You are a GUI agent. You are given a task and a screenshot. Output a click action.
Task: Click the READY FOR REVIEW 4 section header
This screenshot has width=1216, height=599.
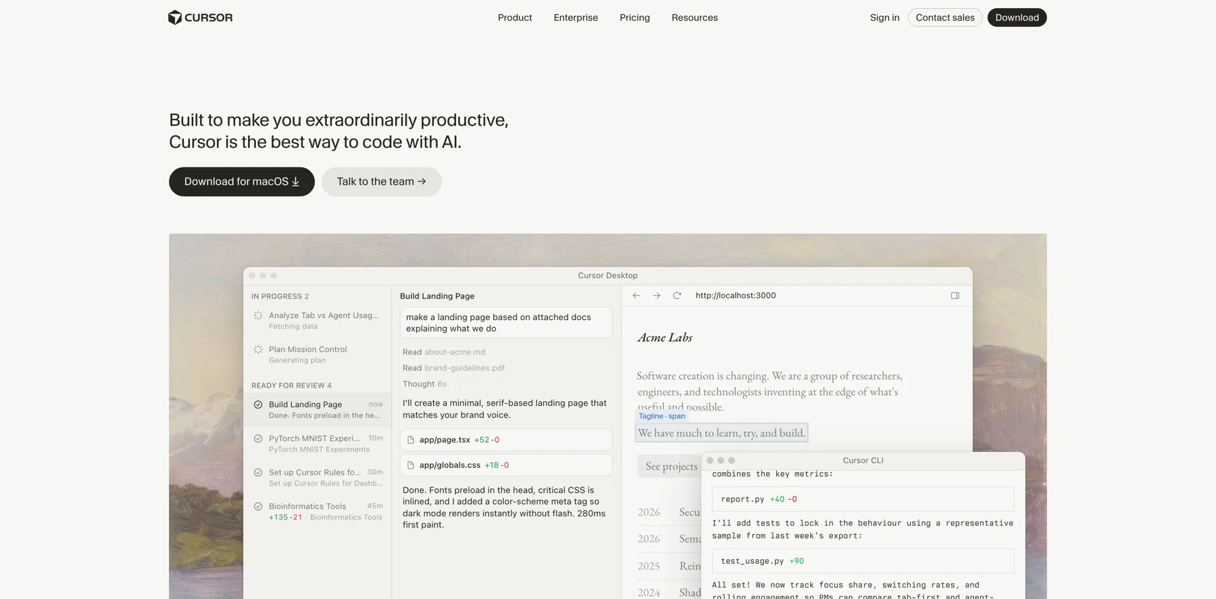coord(292,386)
